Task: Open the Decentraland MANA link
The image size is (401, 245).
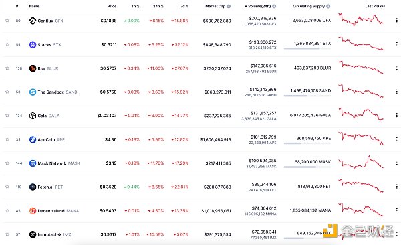Action: pos(58,211)
